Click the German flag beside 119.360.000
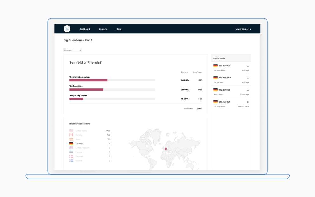Image resolution: width=315 pixels, height=197 pixels. (215, 78)
